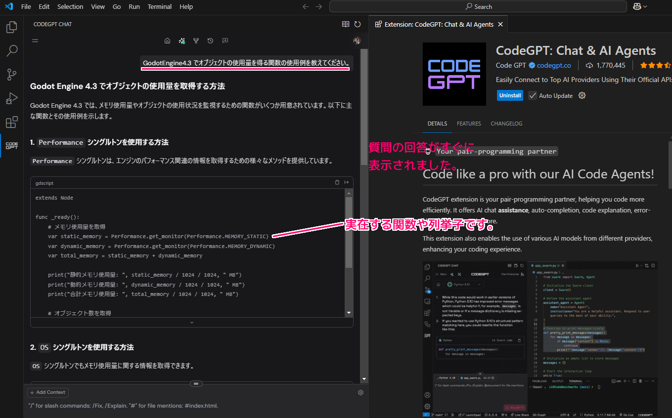Click the star rating of the CodeGPT extension
The width and height of the screenshot is (672, 418).
coord(655,65)
